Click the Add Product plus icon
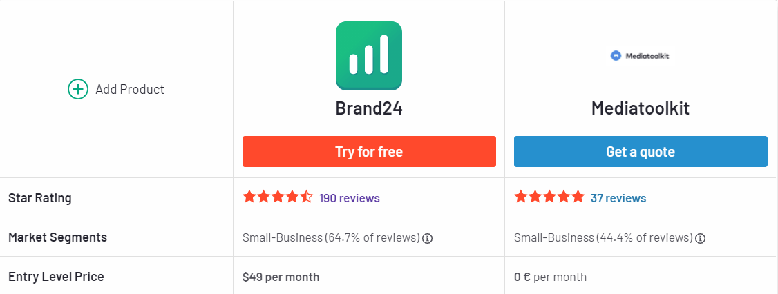This screenshot has width=778, height=294. (x=78, y=89)
